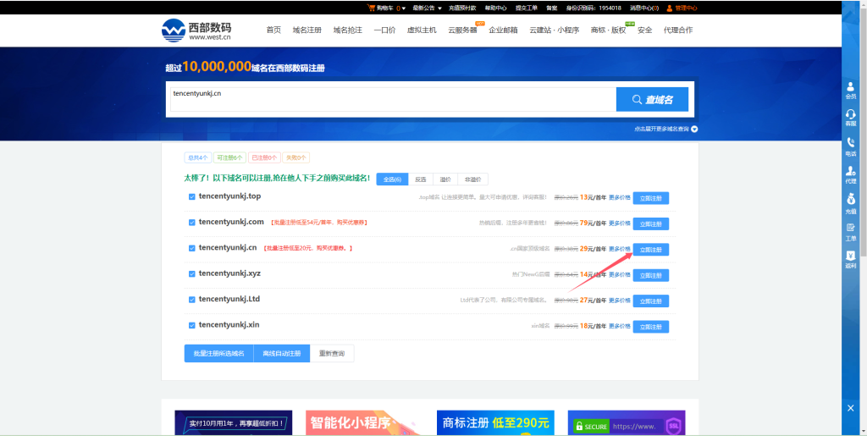Click the domain search input field
The width and height of the screenshot is (867, 436).
[x=393, y=99]
